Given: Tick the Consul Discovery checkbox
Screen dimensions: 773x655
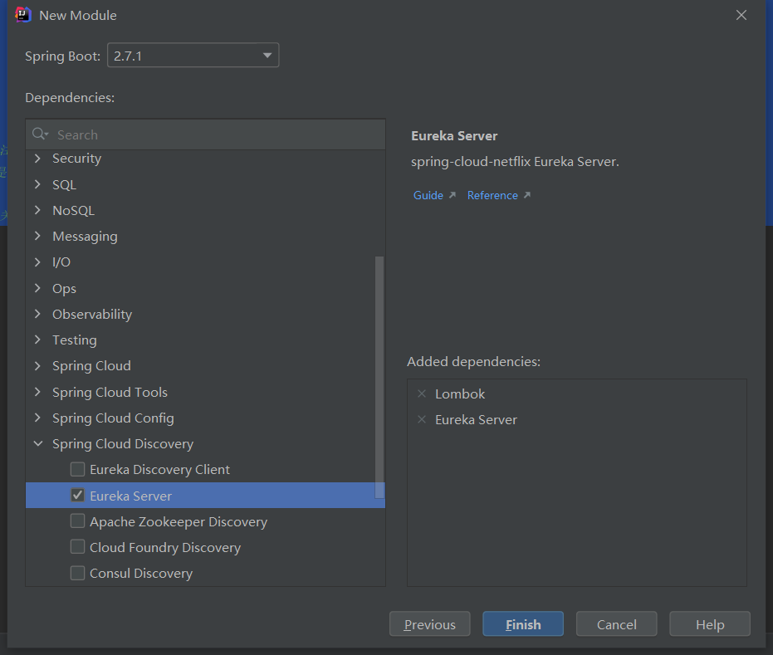Looking at the screenshot, I should click(x=77, y=573).
